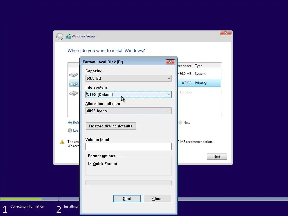Select the 8.0 GB free space cell
The height and width of the screenshot is (216, 288).
tap(187, 83)
